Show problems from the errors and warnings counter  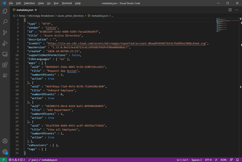(17, 160)
